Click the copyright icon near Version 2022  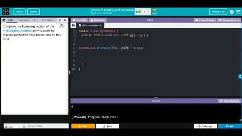(x=24, y=127)
